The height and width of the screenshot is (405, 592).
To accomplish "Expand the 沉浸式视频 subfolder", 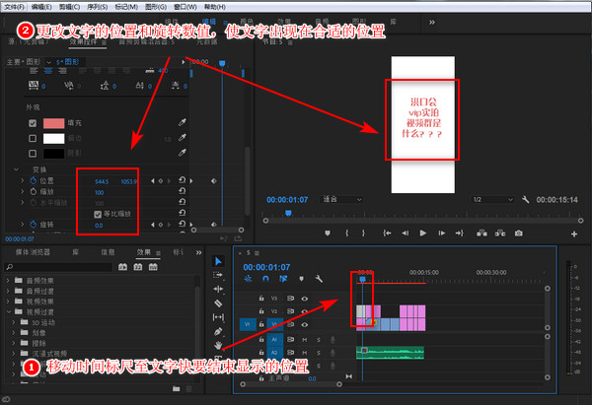I will click(x=14, y=354).
